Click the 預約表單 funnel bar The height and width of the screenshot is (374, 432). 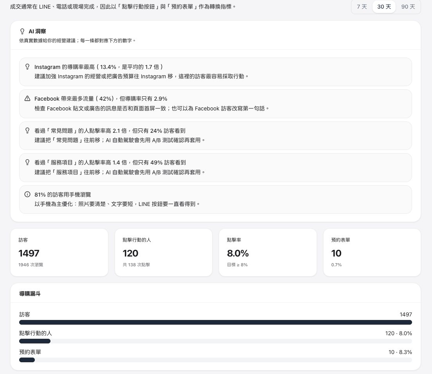(x=216, y=360)
